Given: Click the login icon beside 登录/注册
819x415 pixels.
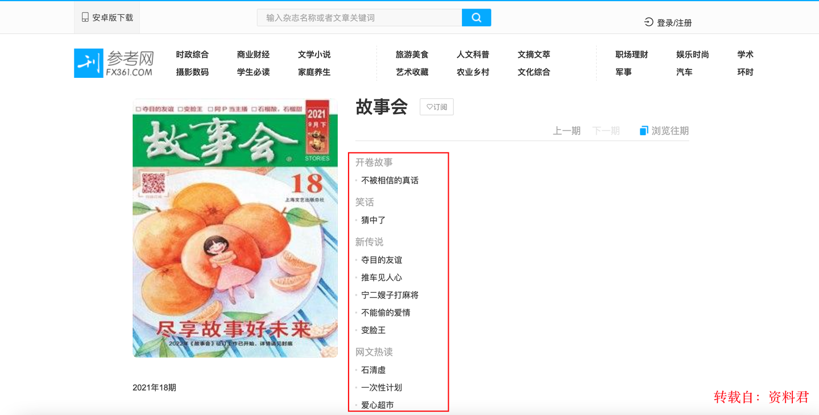Looking at the screenshot, I should [648, 22].
